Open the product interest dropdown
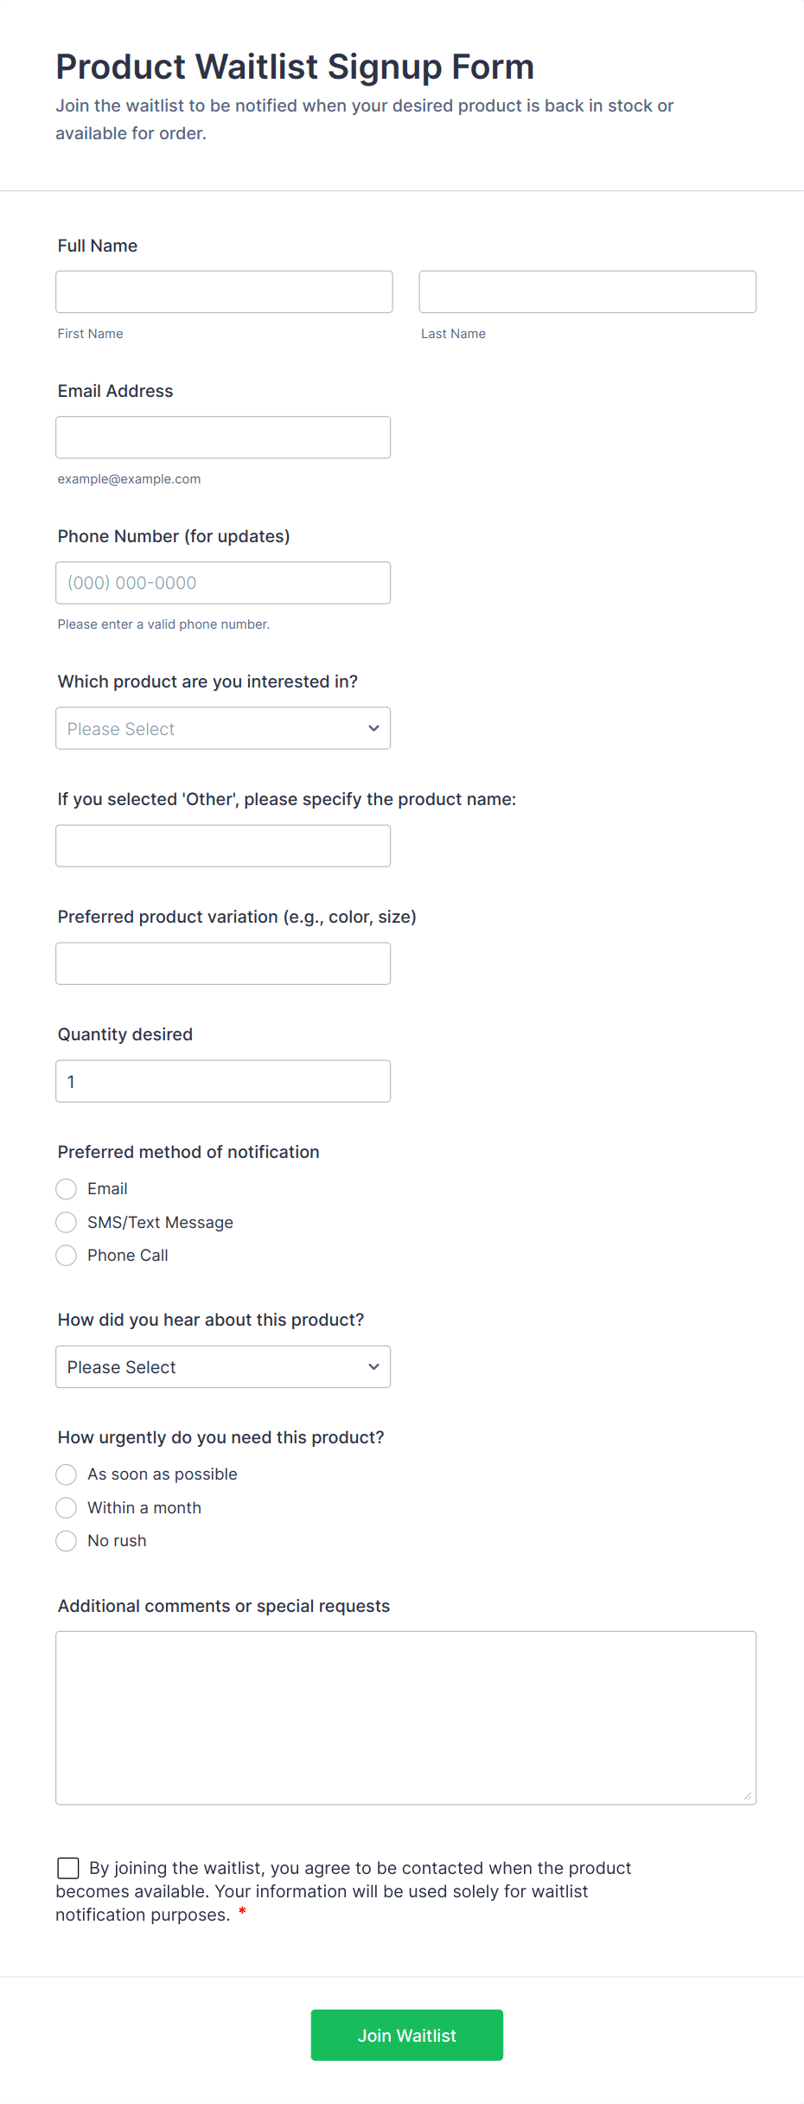The width and height of the screenshot is (804, 2104). 223,728
